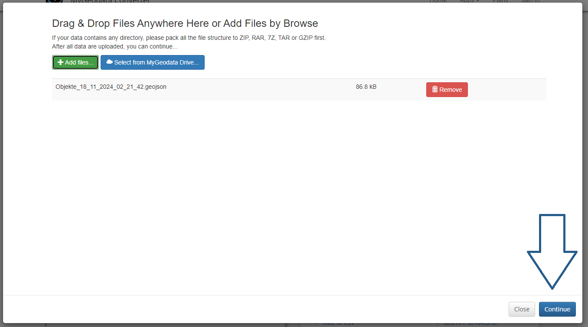
Task: Click the MyGeodata Converter logo behind the dialog
Action: click(55, 1)
